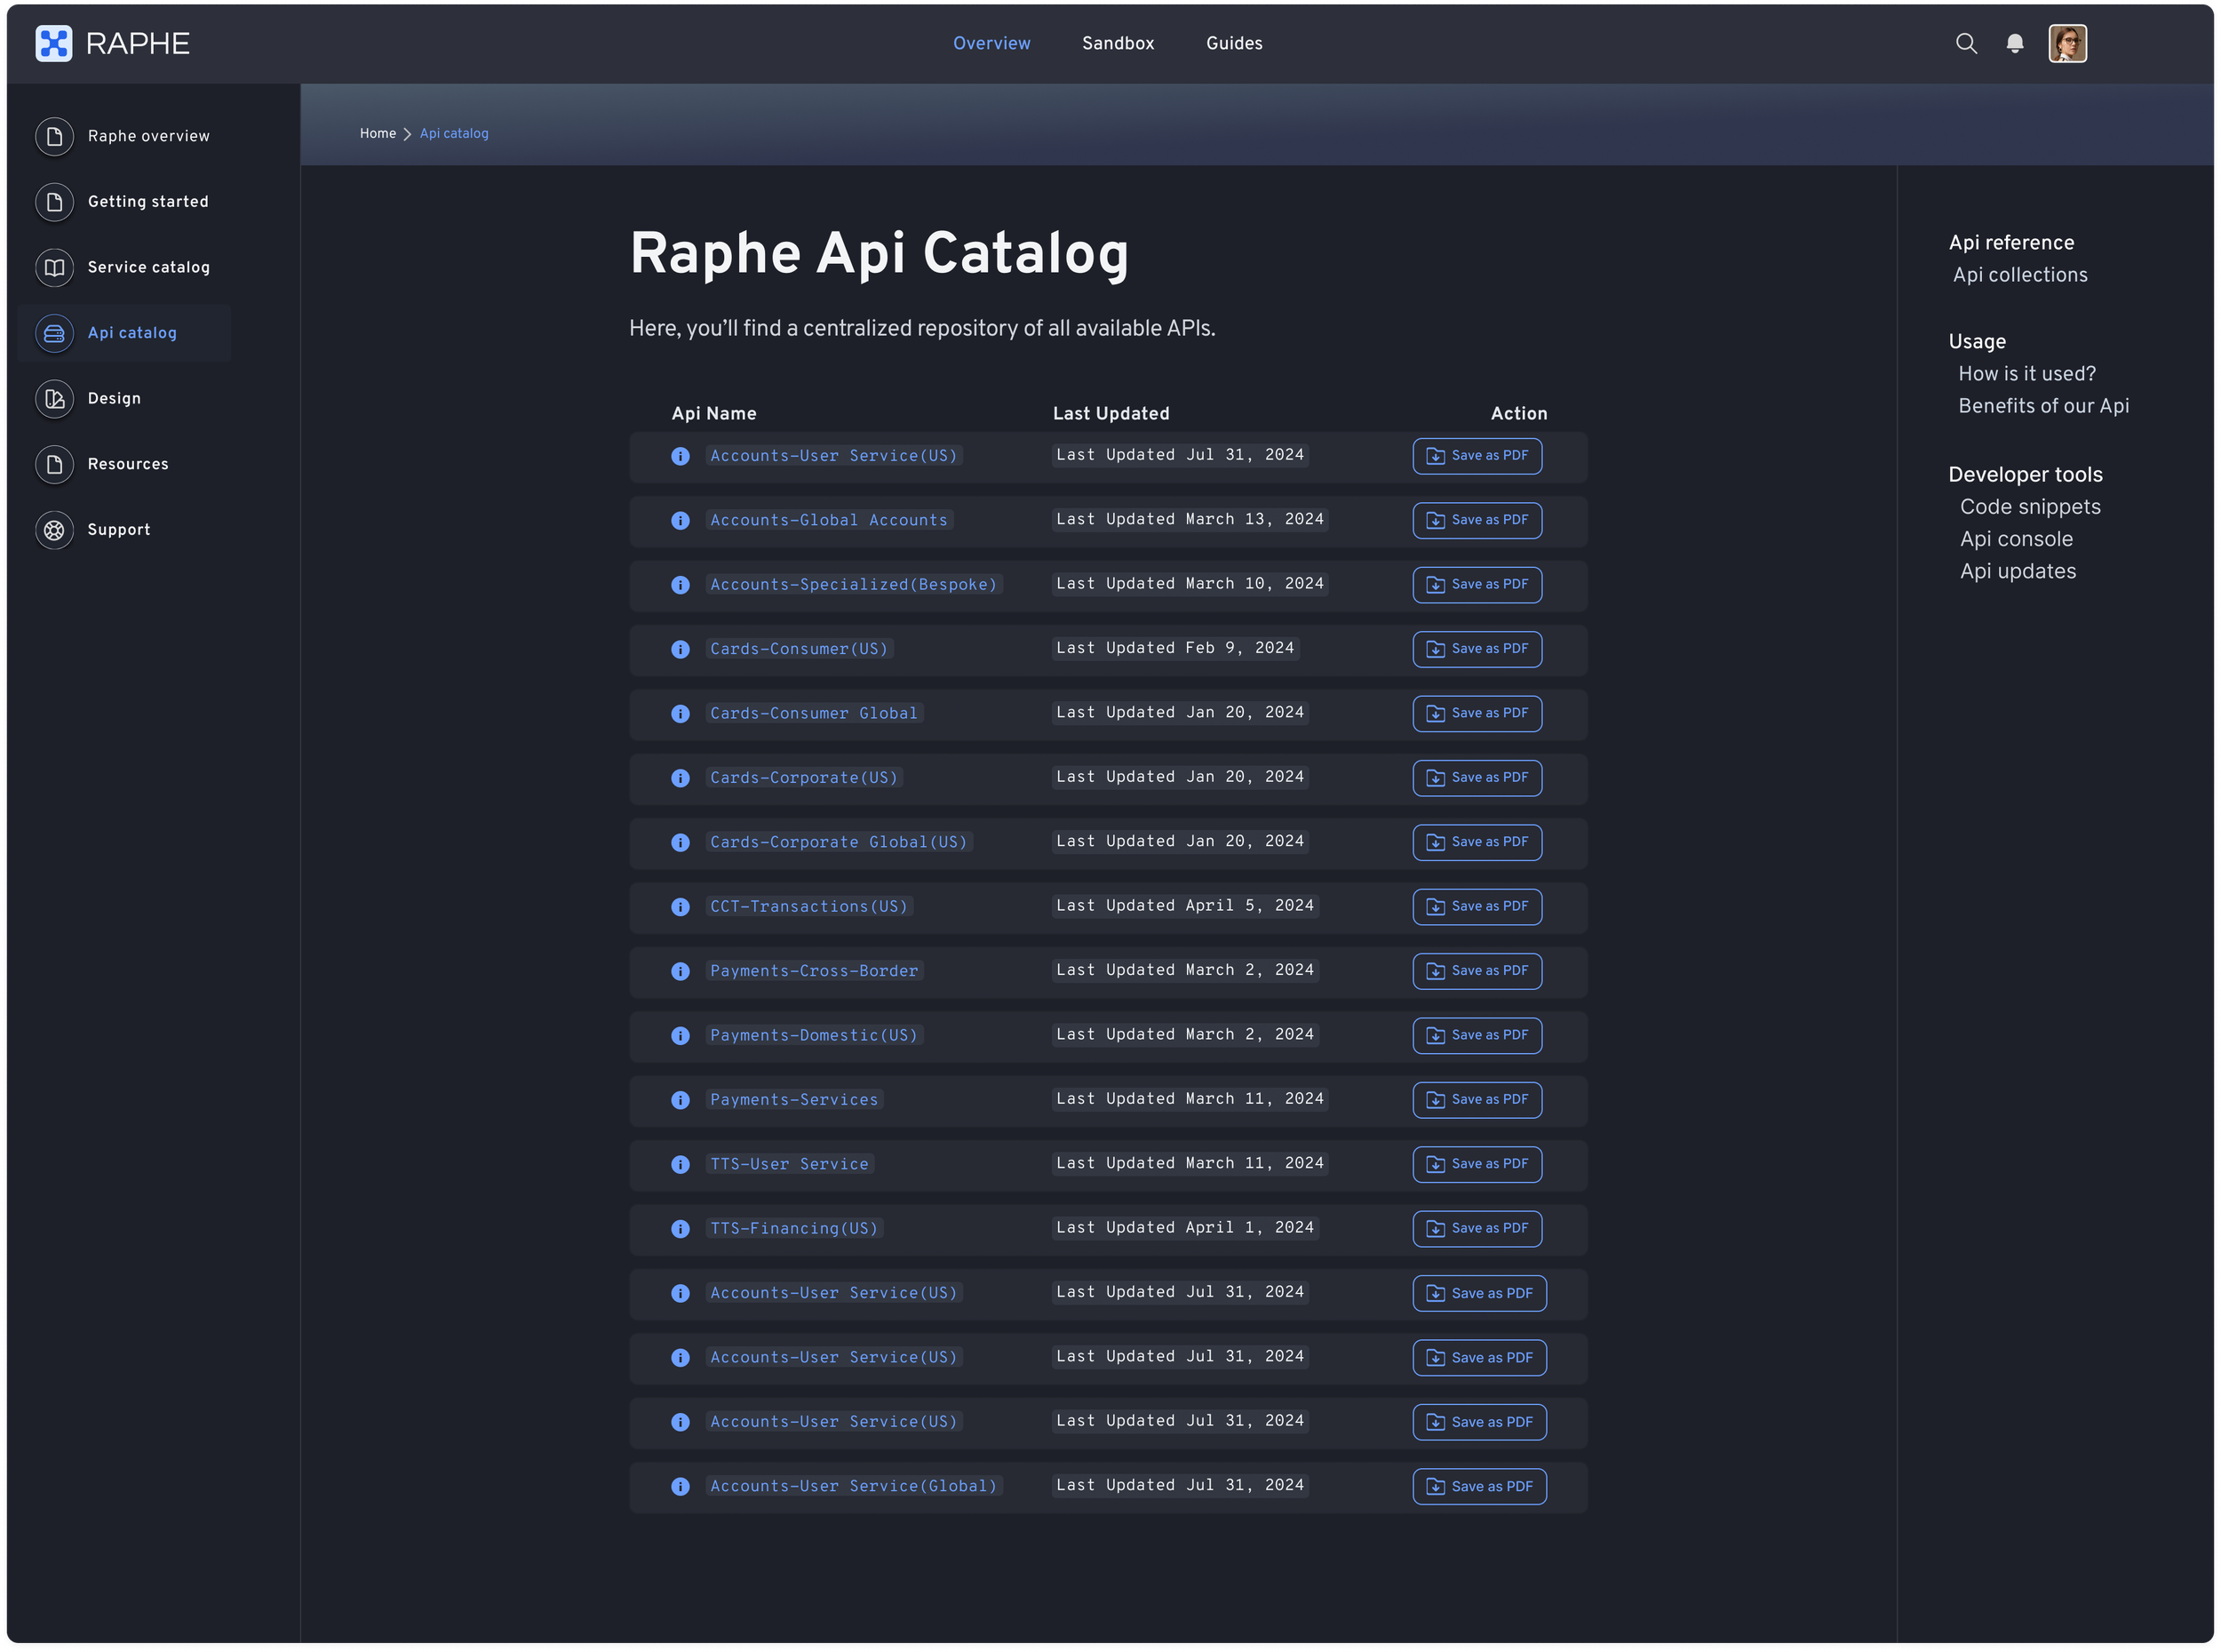Open user profile avatar
This screenshot has width=2221, height=1652.
[x=2067, y=43]
